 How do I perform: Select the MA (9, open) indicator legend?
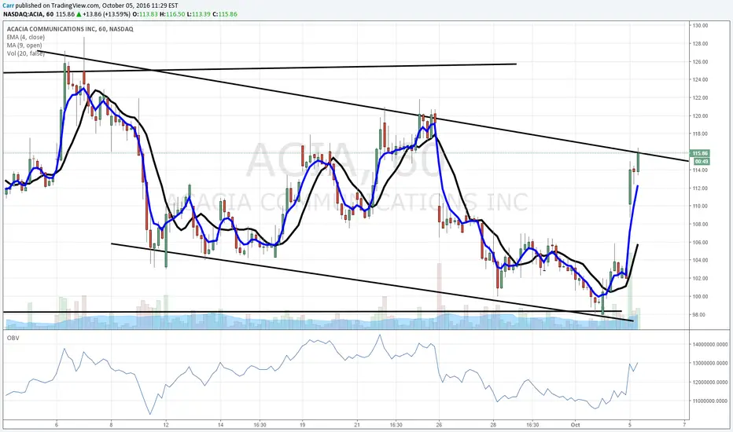(x=24, y=46)
